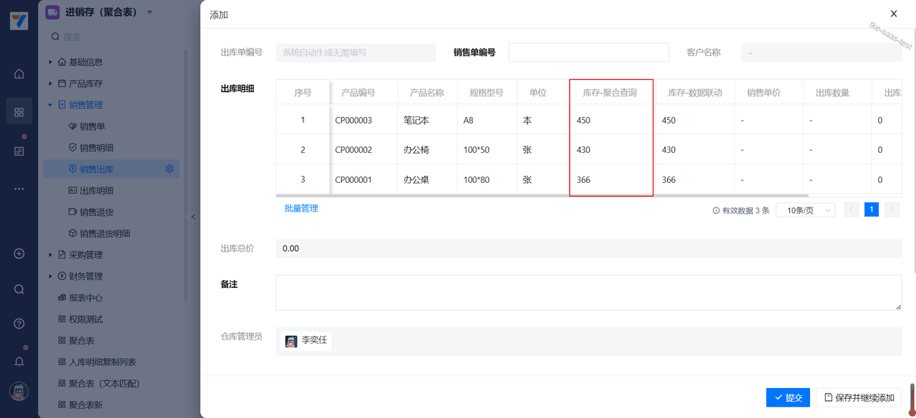
Task: Collapse the 销售管理 tree node
Action: (x=50, y=105)
